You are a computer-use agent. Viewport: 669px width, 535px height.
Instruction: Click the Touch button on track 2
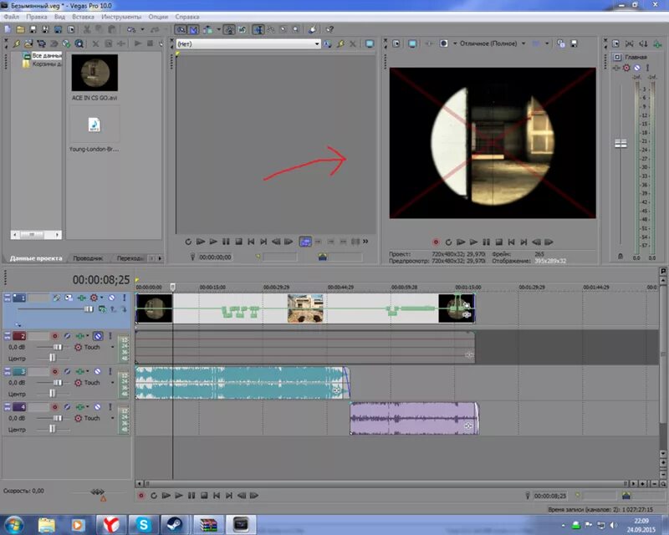click(92, 347)
